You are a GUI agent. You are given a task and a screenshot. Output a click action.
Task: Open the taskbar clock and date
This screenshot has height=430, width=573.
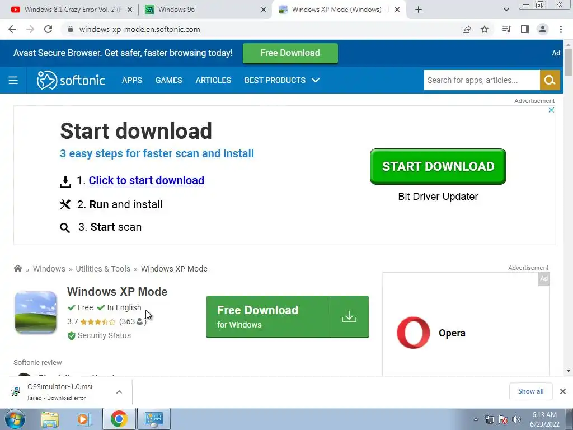click(544, 419)
